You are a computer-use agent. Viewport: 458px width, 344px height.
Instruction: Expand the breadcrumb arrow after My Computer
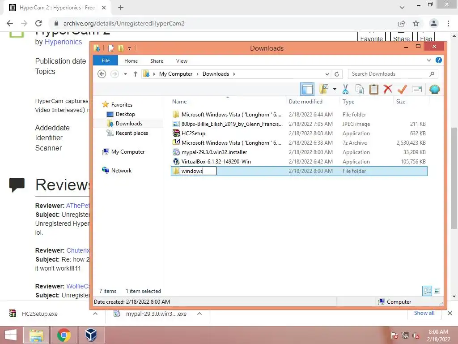click(x=197, y=74)
